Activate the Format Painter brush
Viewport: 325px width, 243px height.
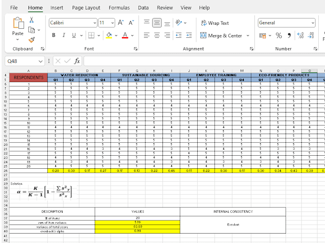point(32,40)
